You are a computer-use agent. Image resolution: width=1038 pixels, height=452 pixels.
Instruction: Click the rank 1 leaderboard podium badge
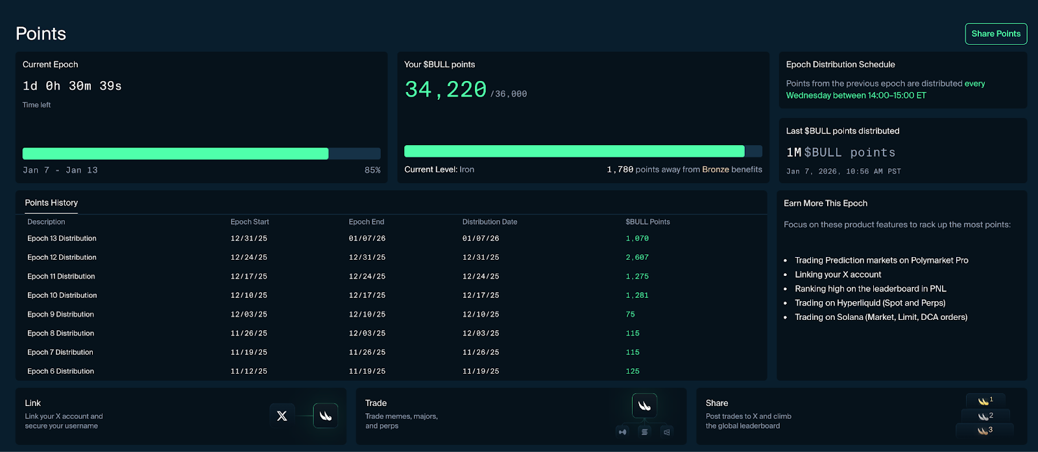pos(985,400)
